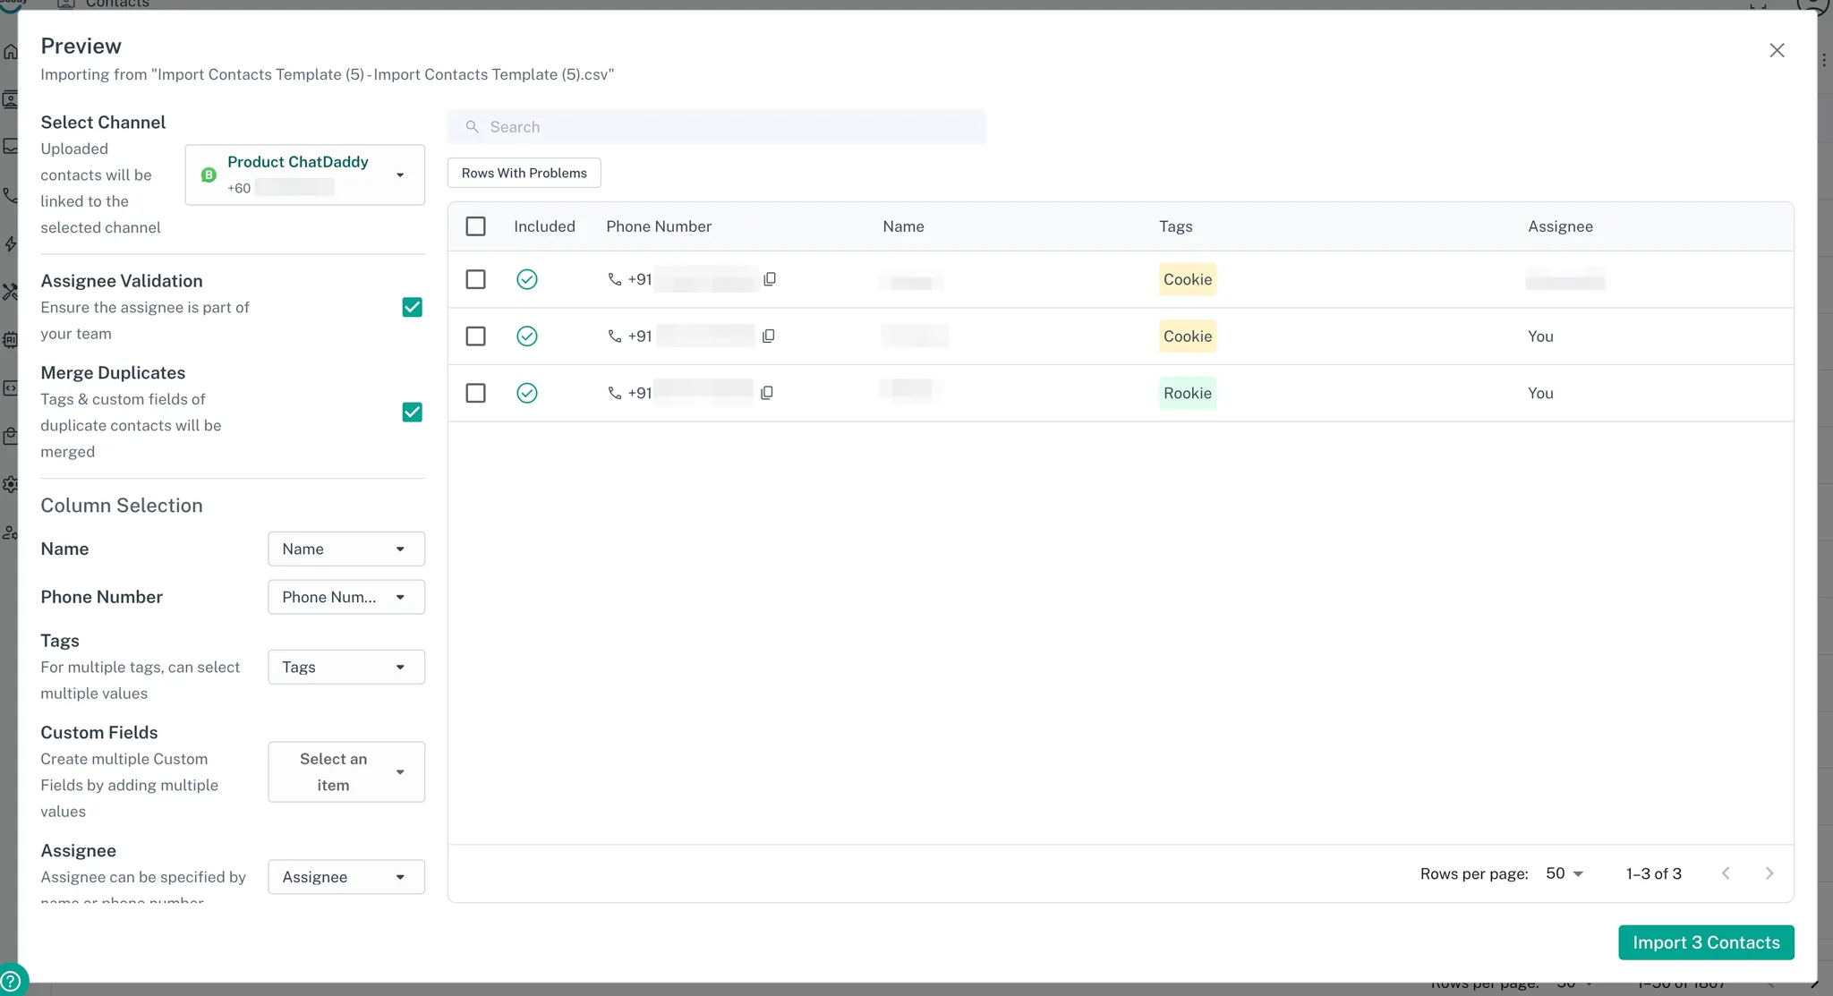Go to next page arrow
Viewport: 1833px width, 996px height.
1769,873
